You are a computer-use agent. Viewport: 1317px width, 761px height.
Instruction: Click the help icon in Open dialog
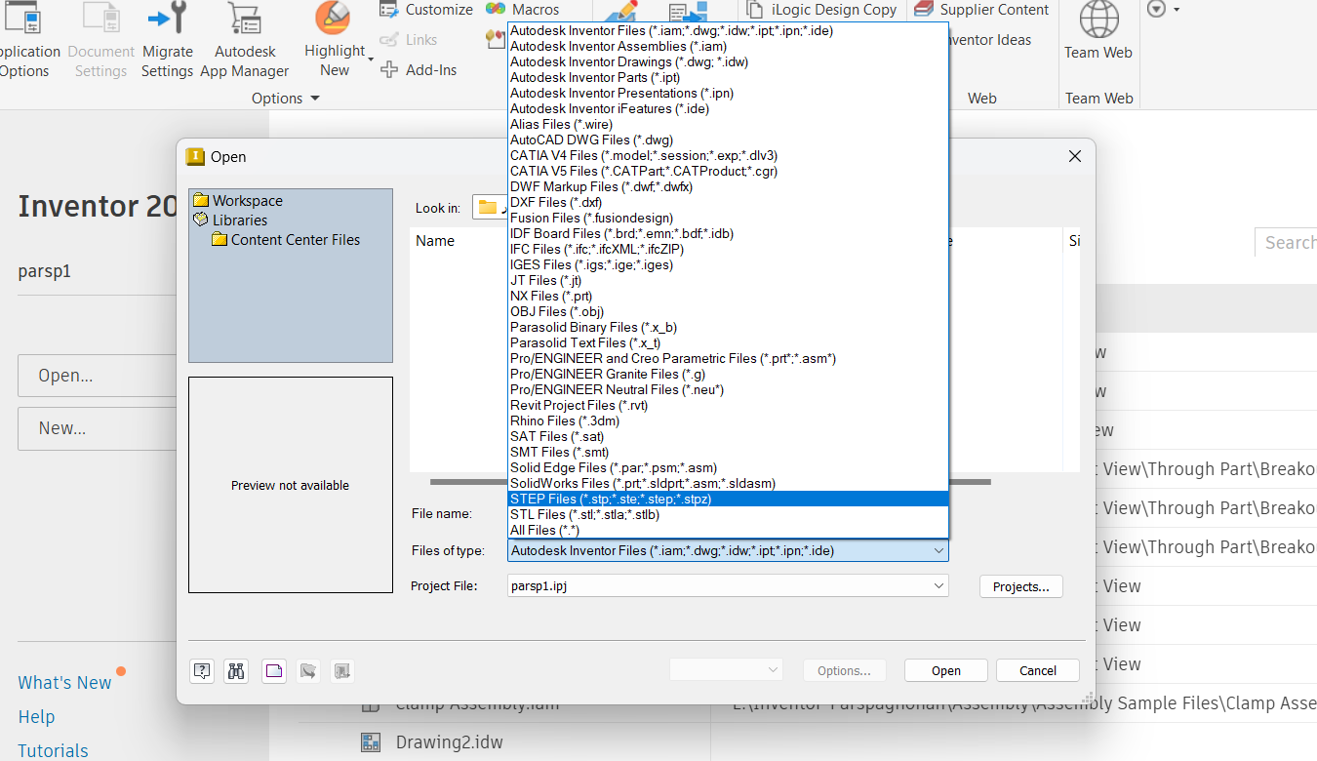[202, 670]
